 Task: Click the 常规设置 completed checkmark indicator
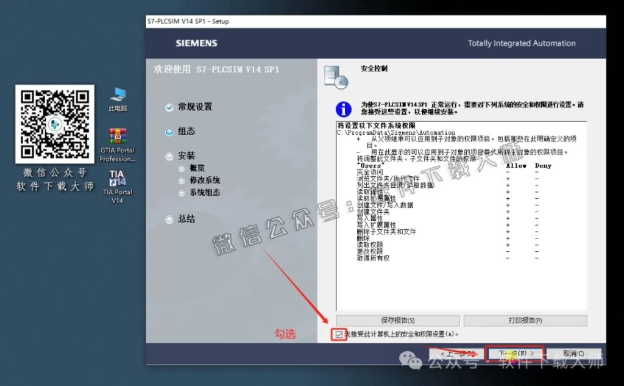click(x=169, y=107)
